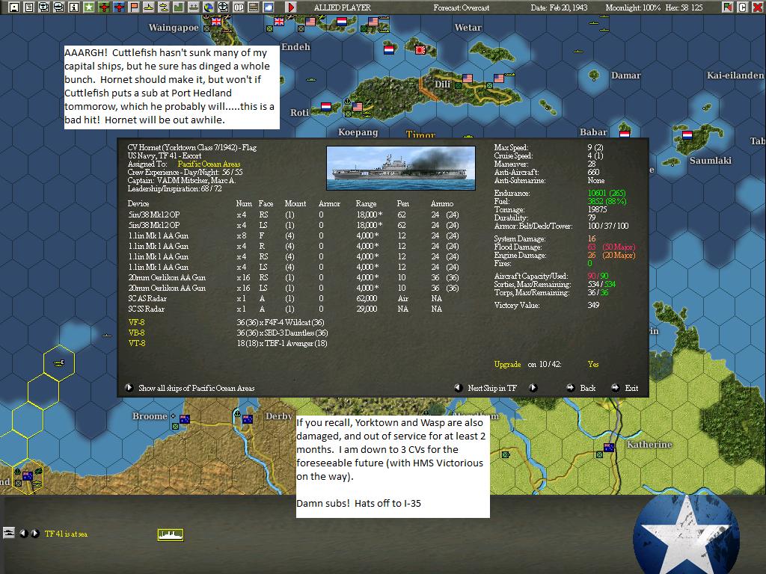Click the green industry chart icon
The image size is (766, 574).
click(x=179, y=7)
